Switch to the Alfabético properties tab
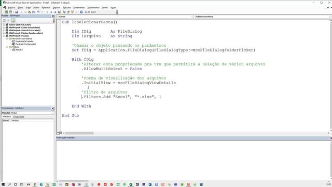This screenshot has width=332, height=187. point(7,116)
